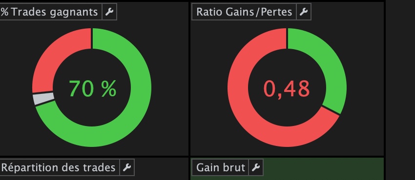
Task: Click the Gain brut header label
Action: [x=221, y=167]
